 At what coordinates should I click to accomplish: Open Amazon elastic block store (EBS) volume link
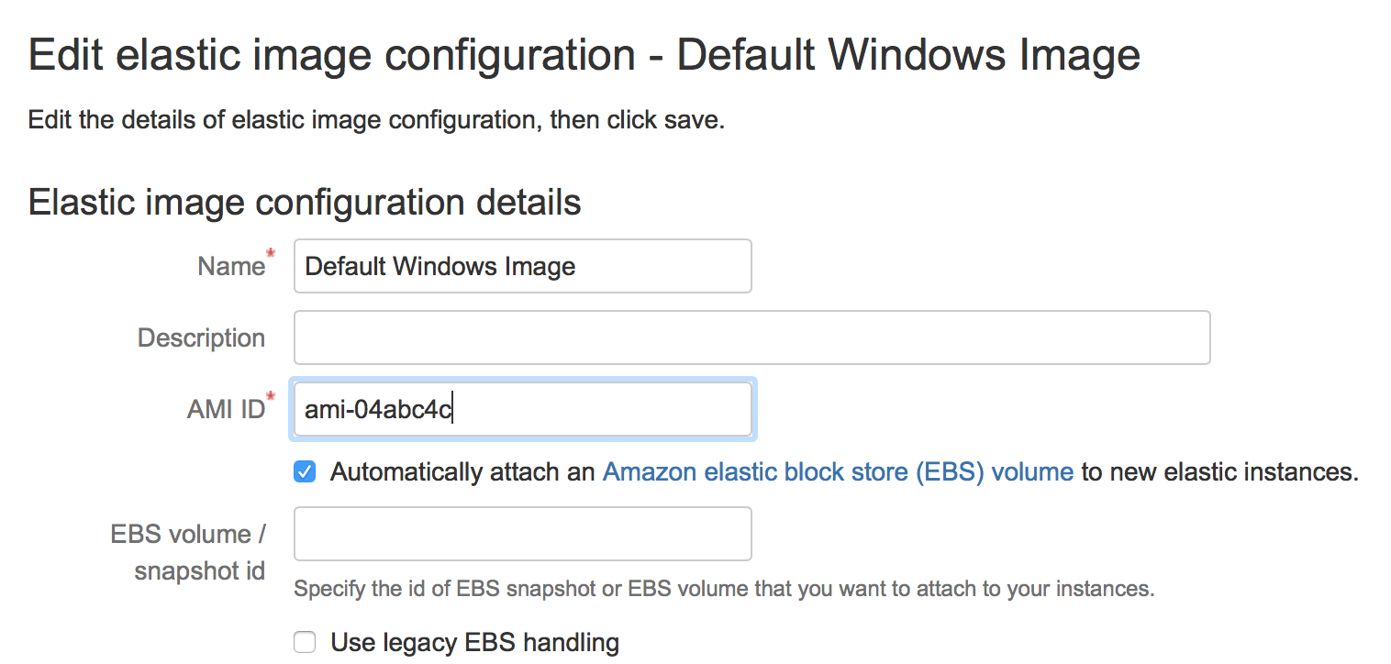point(837,472)
